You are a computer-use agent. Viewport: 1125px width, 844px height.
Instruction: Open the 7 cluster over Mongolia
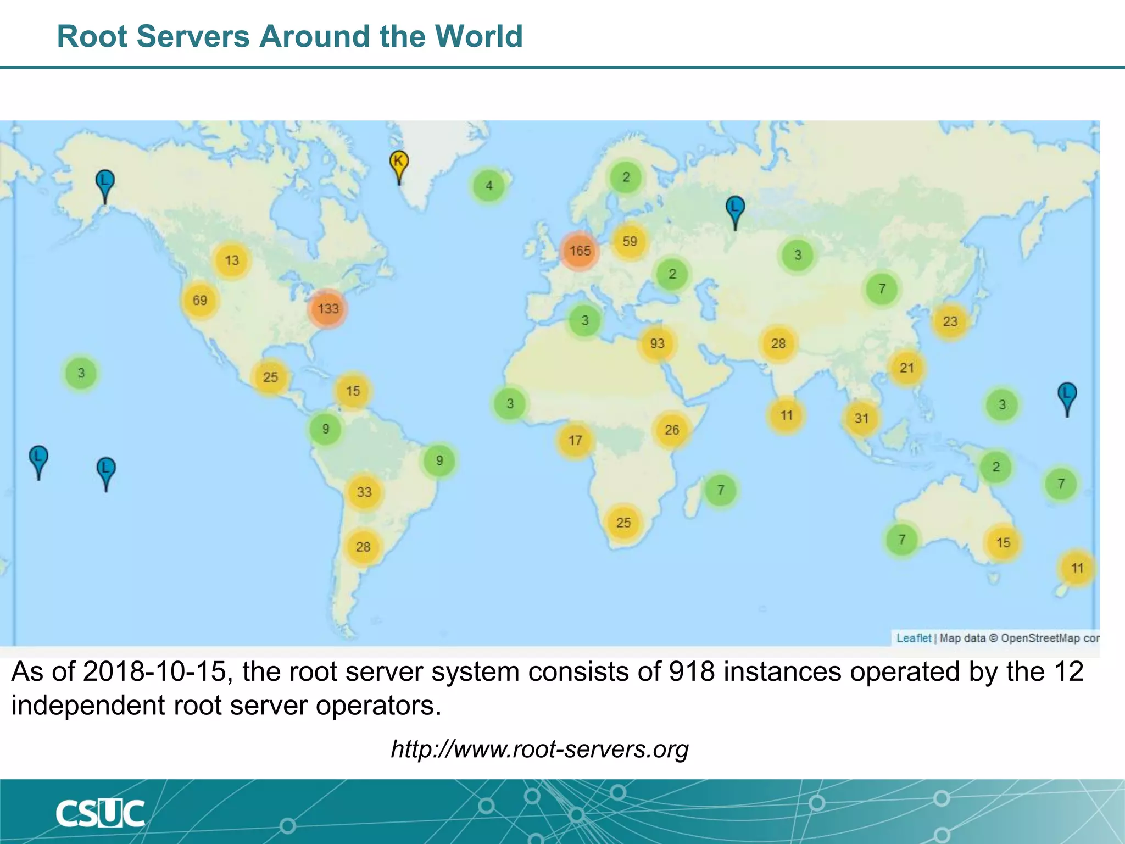tap(882, 288)
